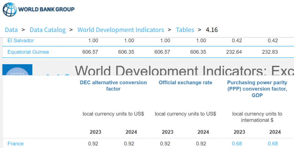This screenshot has height=148, width=294.
Task: Click Equatorial Guinea's 232.83 PPP value
Action: pyautogui.click(x=270, y=52)
